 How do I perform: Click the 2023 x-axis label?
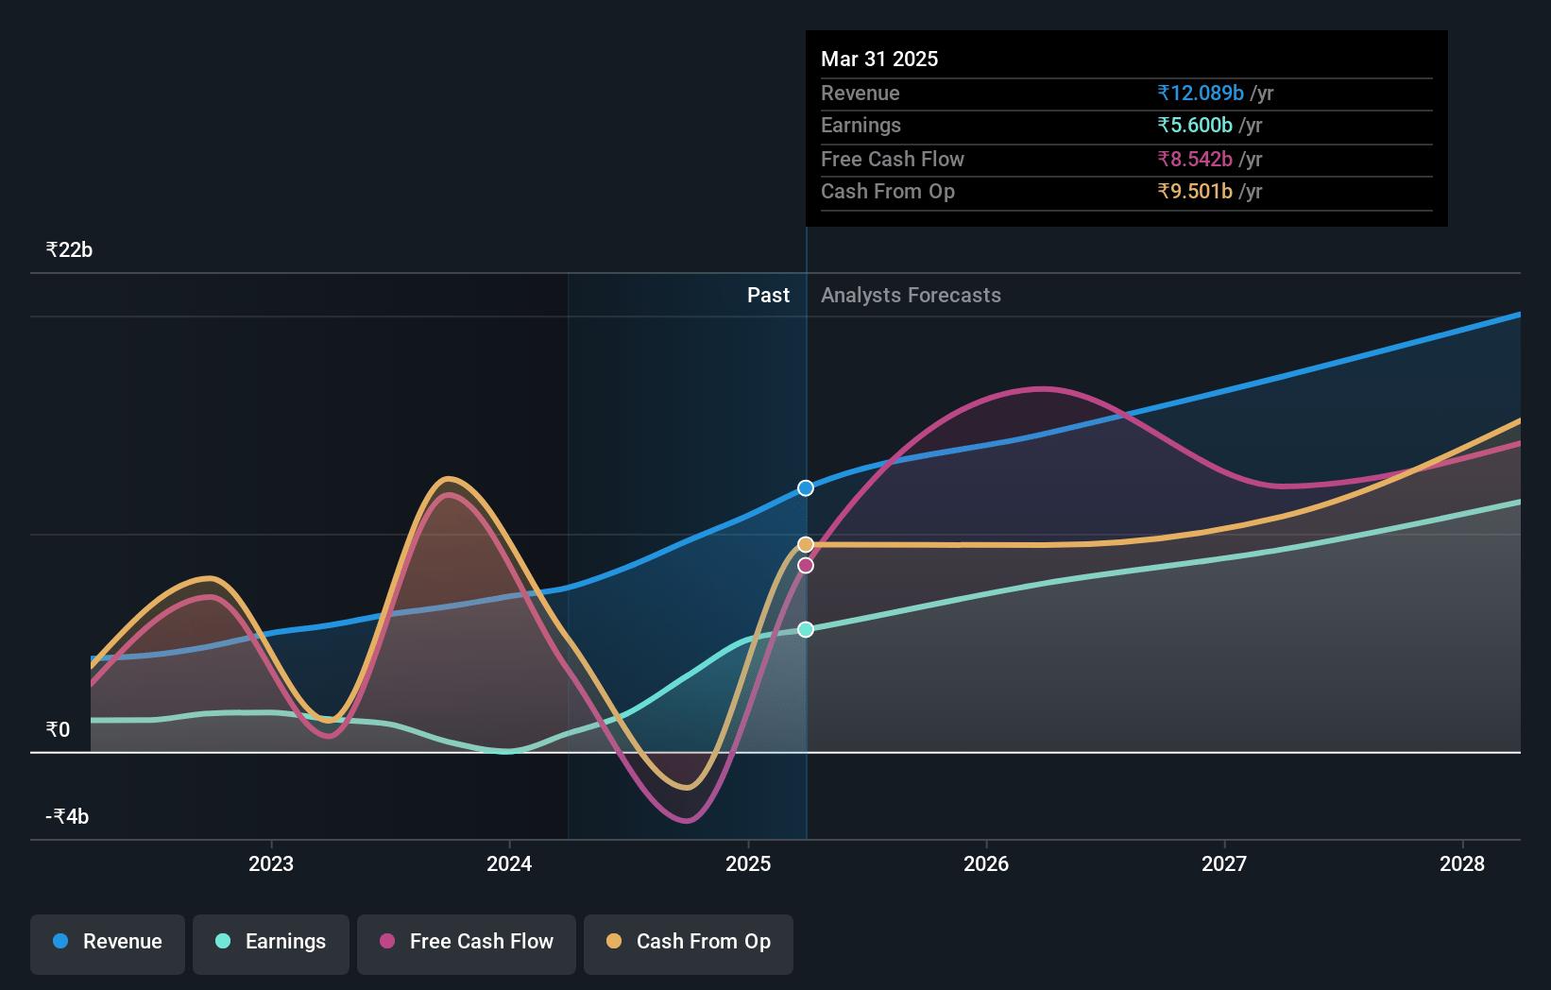[x=271, y=863]
